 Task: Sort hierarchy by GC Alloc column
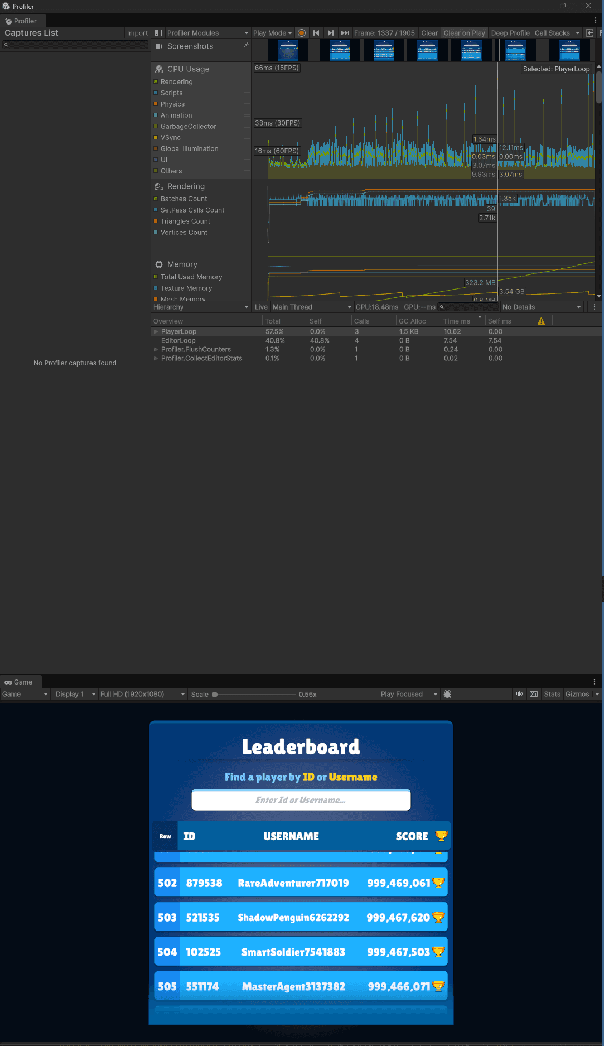click(x=418, y=321)
